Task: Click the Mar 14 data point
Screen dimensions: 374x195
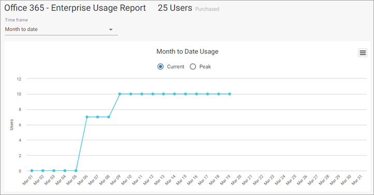Action: 175,94
